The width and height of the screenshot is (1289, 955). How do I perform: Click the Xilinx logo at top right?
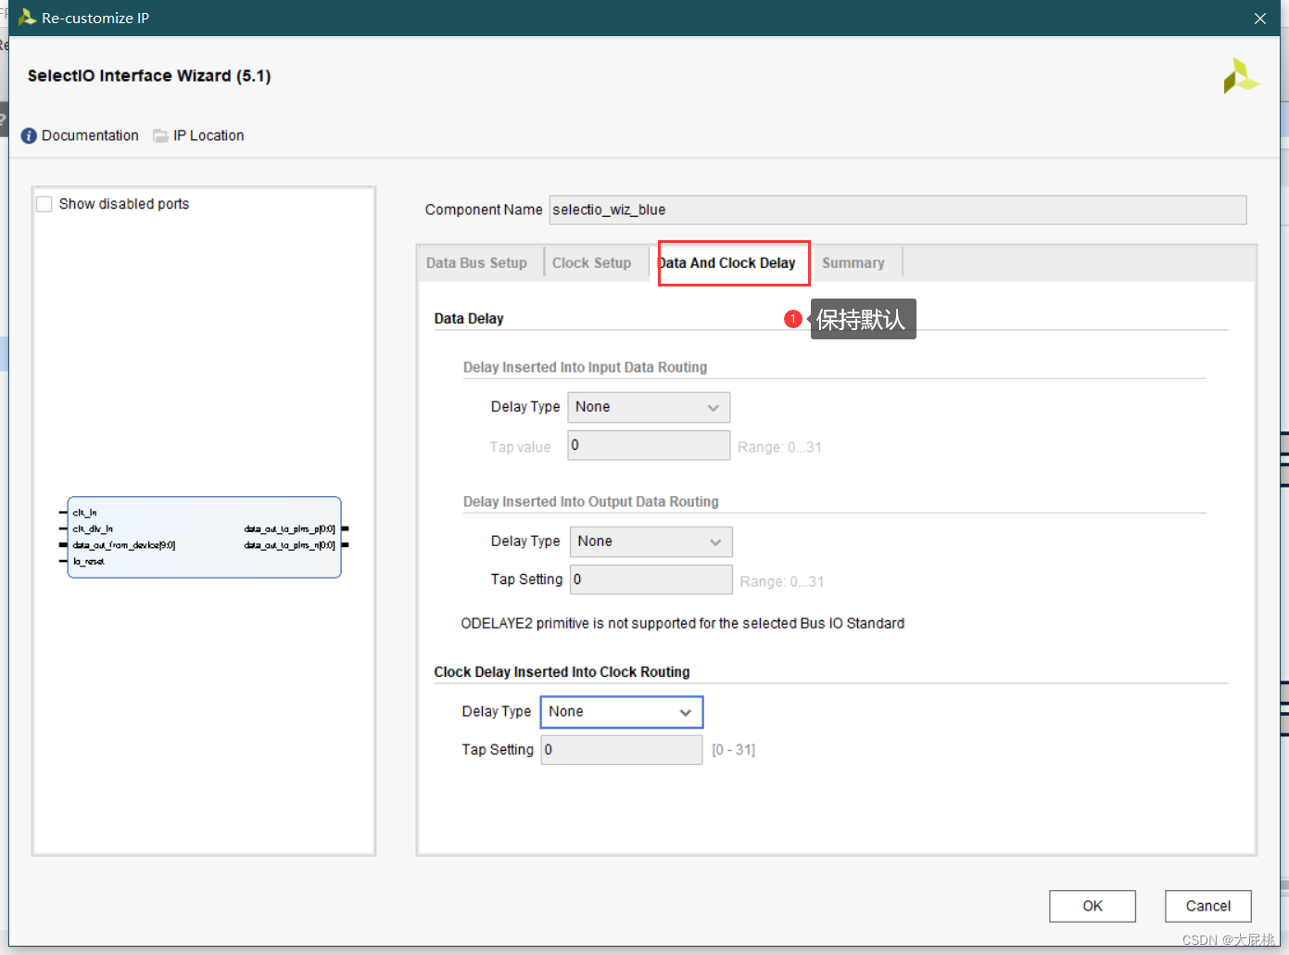pyautogui.click(x=1241, y=76)
